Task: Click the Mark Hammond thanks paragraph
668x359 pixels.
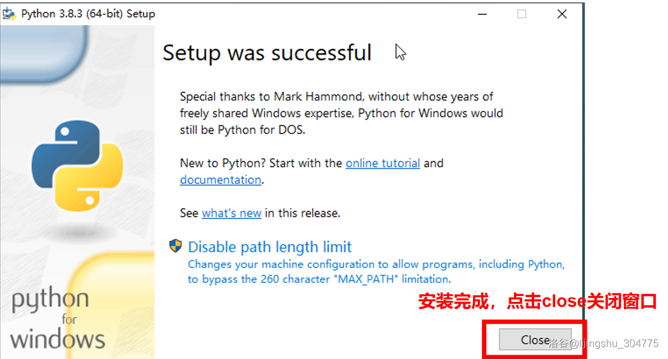Action: click(341, 113)
